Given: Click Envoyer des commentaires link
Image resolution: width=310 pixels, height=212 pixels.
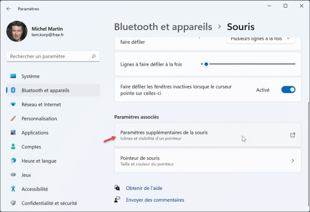Looking at the screenshot, I should [x=155, y=200].
